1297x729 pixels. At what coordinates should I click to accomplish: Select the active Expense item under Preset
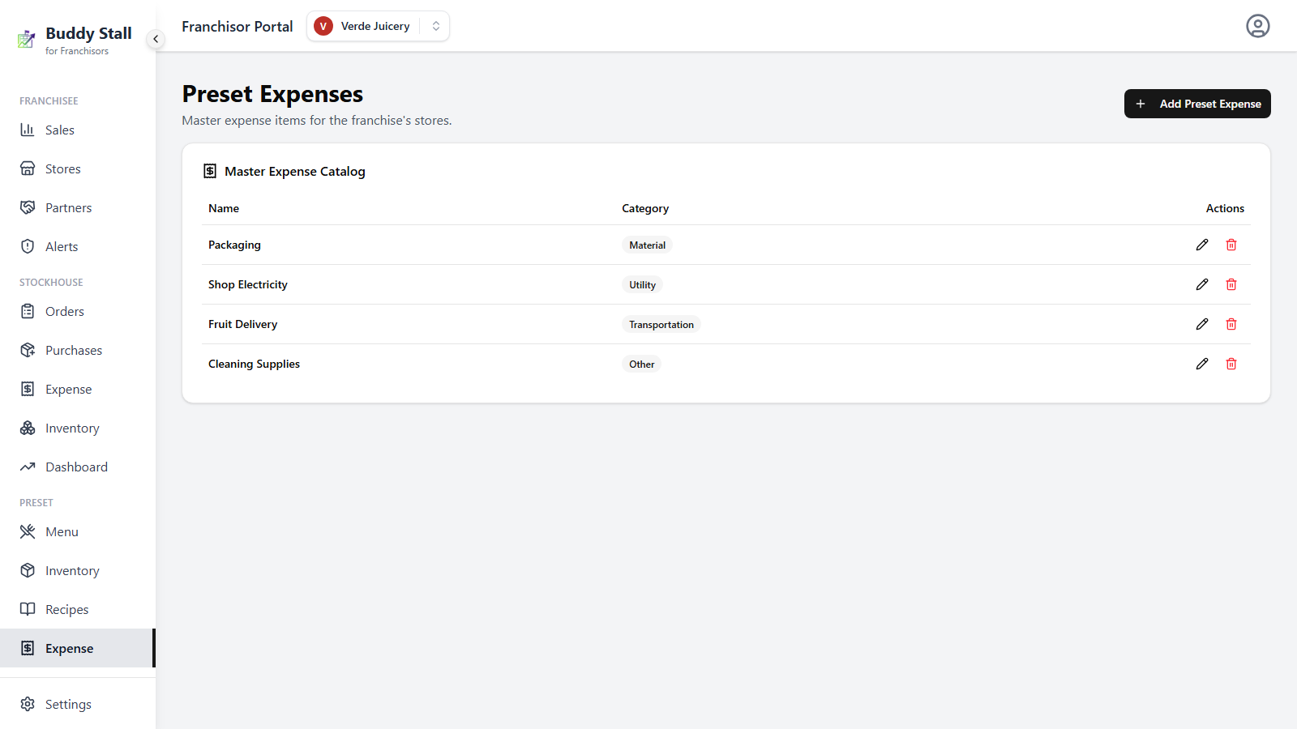pos(78,648)
